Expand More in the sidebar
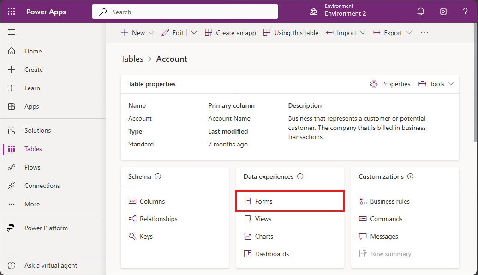Image resolution: width=478 pixels, height=275 pixels. 32,205
